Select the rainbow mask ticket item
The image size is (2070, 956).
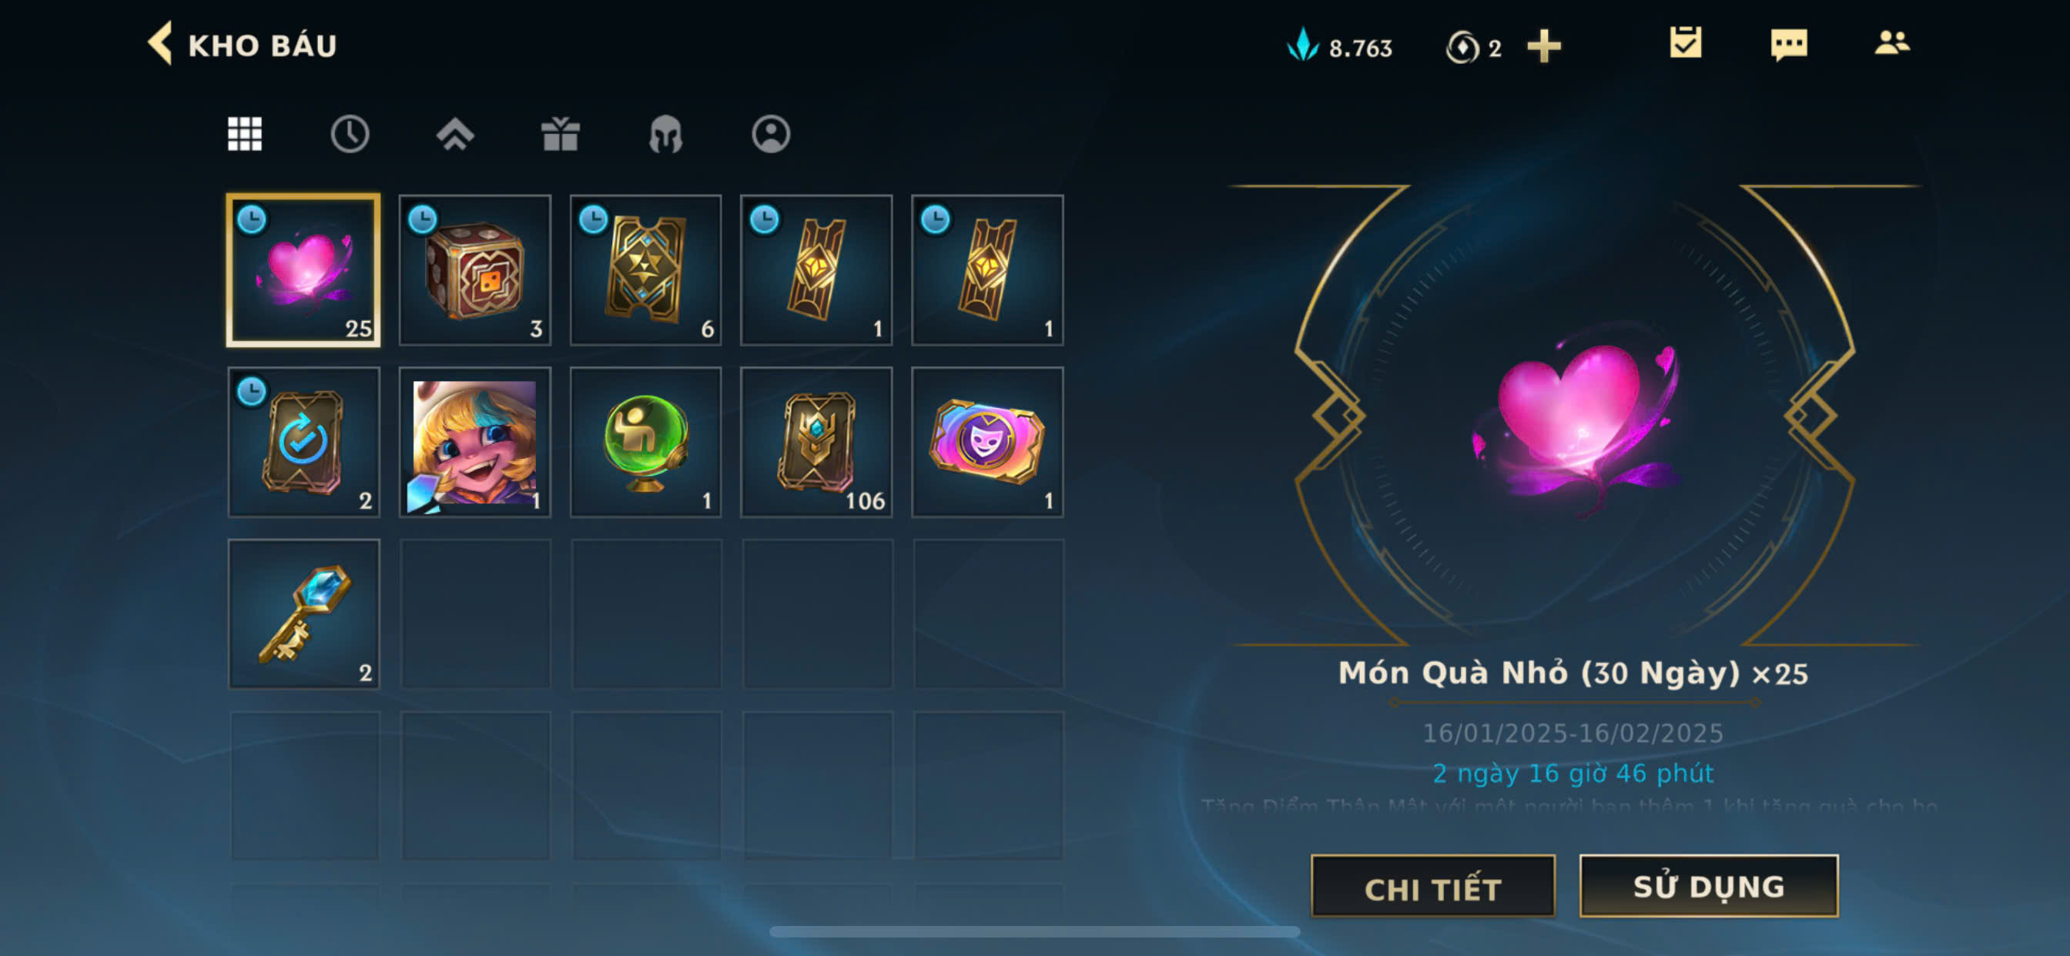tap(987, 443)
